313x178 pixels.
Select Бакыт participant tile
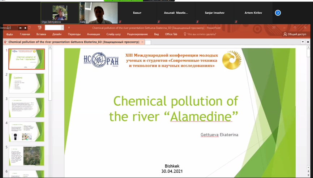(x=137, y=13)
